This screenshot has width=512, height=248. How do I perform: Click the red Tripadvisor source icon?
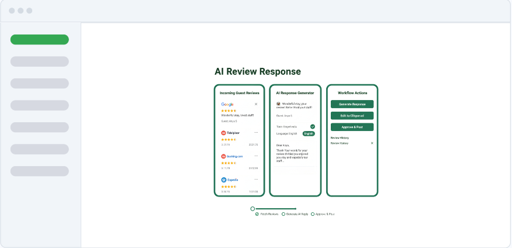tap(223, 133)
